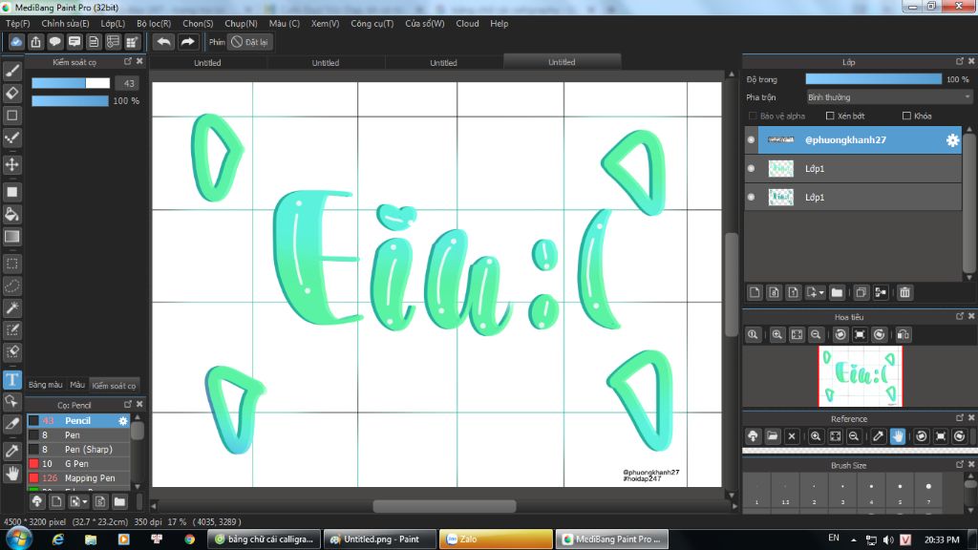Pop out Kiểm soát cọ panel
The image size is (978, 550).
point(127,61)
